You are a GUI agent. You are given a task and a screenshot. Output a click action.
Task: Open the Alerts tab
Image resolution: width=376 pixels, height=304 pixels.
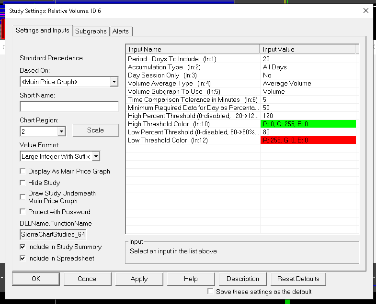[x=120, y=31]
